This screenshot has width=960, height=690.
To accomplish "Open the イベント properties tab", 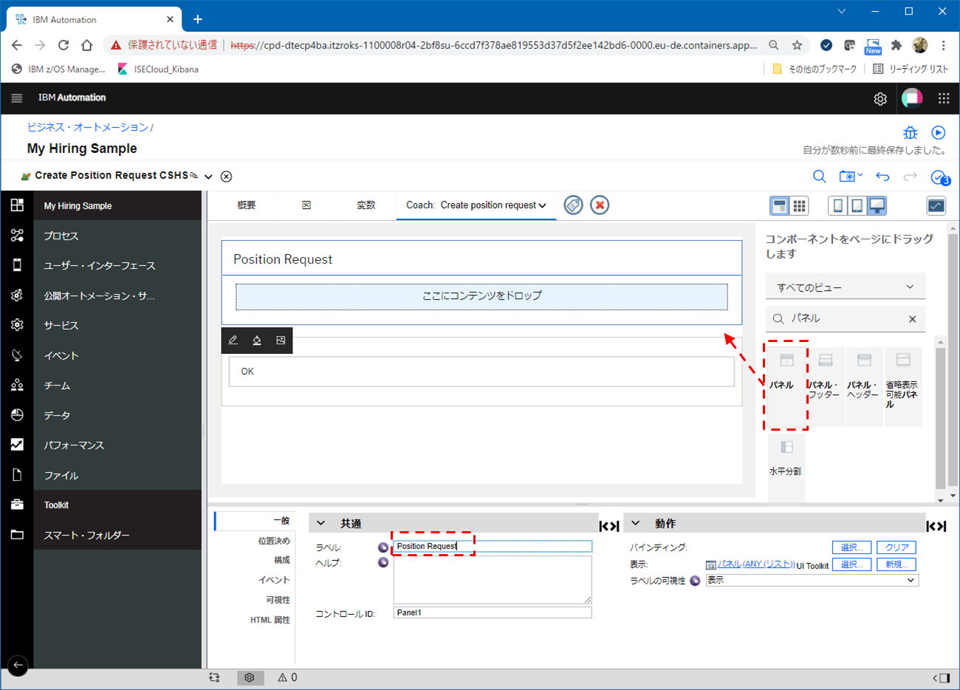I will (x=274, y=580).
